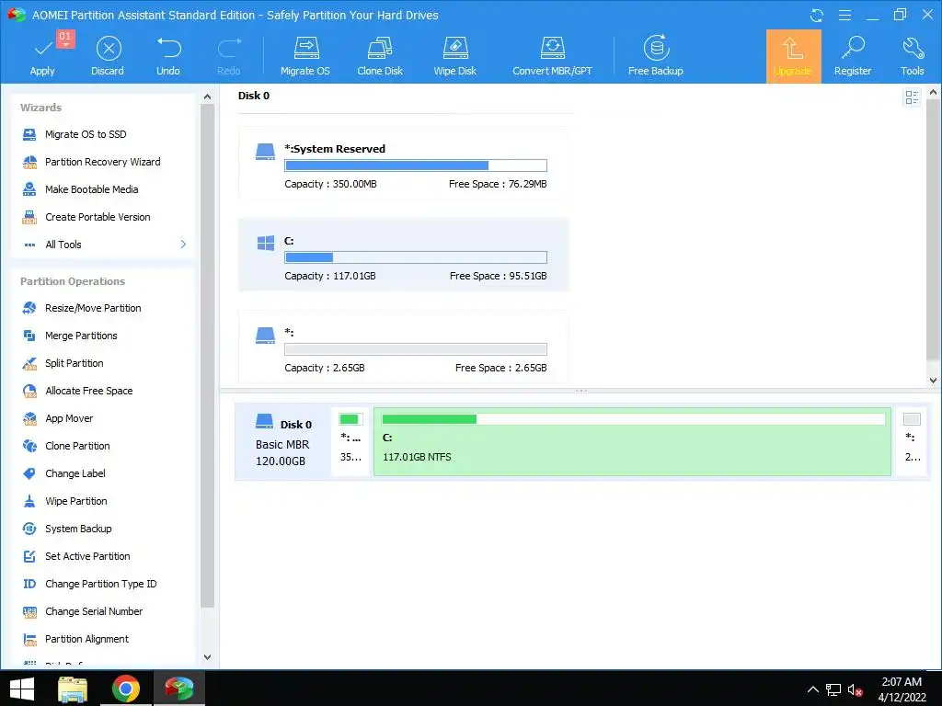Open the Migrate OS tool in toolbar
Image resolution: width=942 pixels, height=706 pixels.
pyautogui.click(x=305, y=56)
